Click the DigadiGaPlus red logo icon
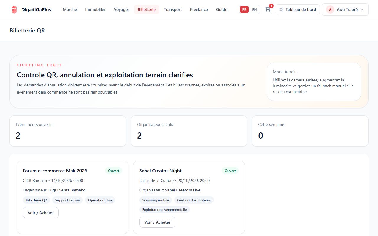The width and height of the screenshot is (378, 236). point(14,9)
